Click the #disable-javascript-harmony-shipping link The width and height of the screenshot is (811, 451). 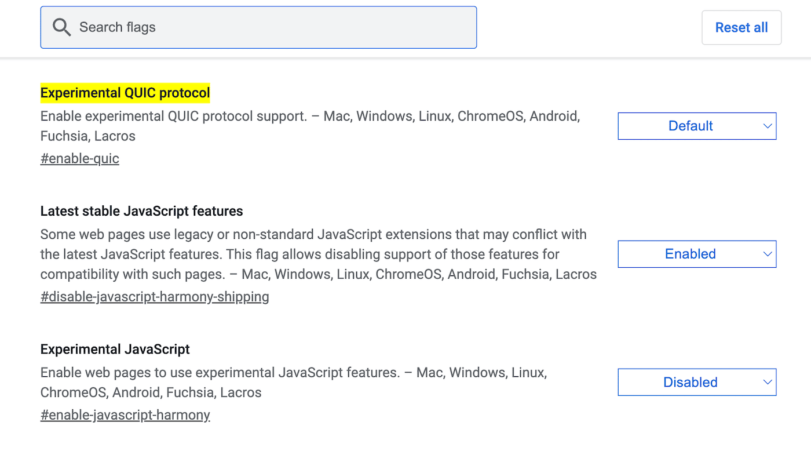pyautogui.click(x=154, y=296)
